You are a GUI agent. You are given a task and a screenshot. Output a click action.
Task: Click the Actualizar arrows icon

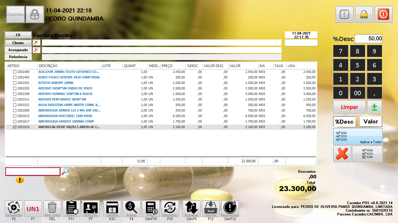click(191, 208)
